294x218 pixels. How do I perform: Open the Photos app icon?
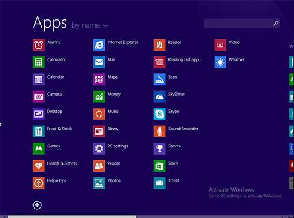point(99,183)
